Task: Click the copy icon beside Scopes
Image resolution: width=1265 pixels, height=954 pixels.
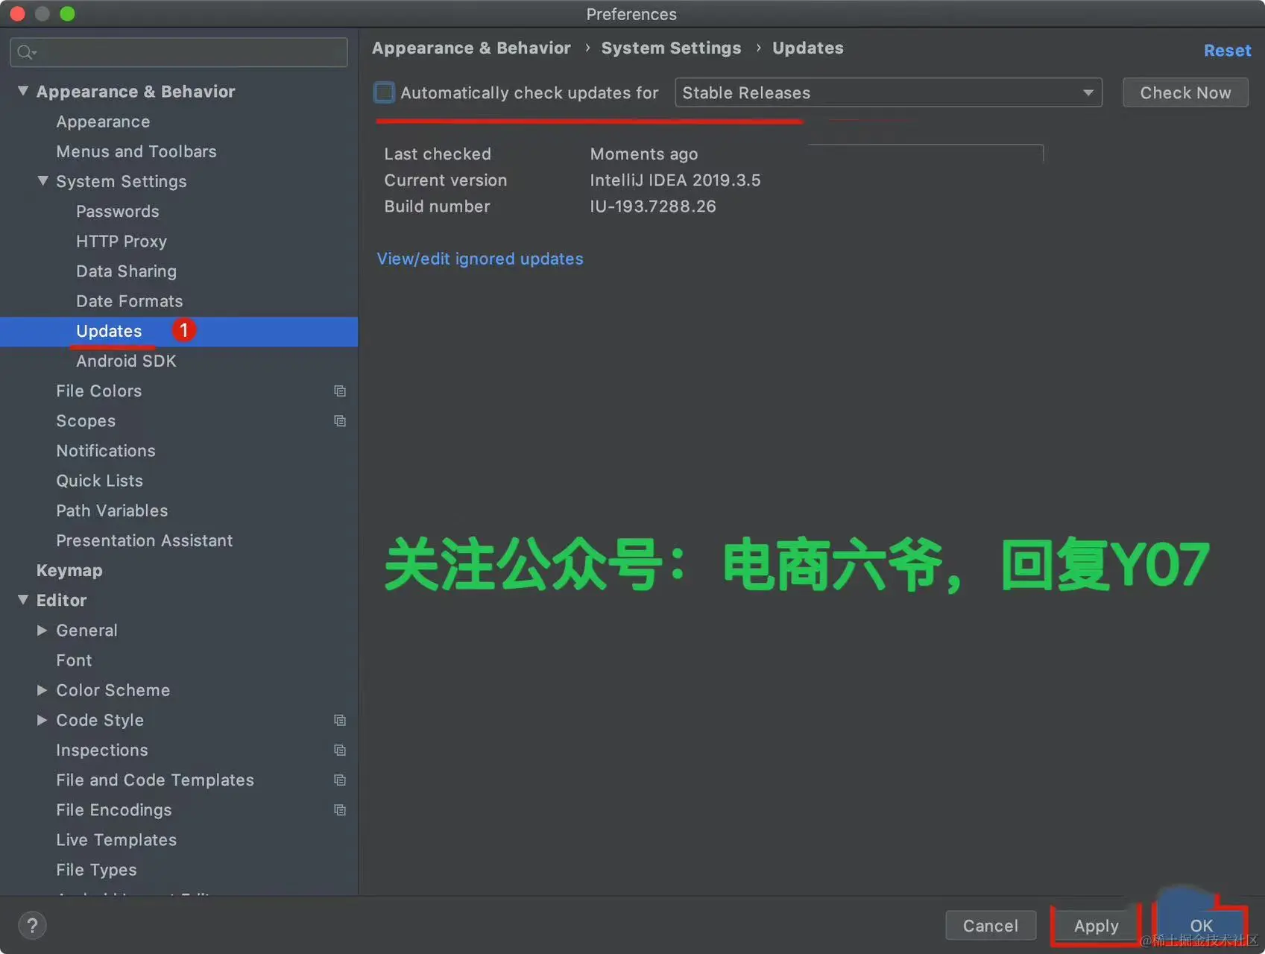Action: pyautogui.click(x=340, y=421)
